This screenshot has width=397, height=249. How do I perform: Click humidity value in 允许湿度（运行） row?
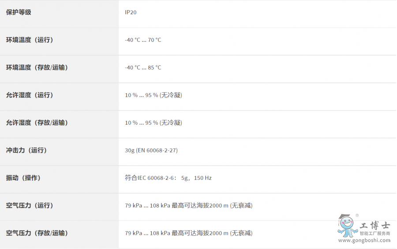coord(153,95)
